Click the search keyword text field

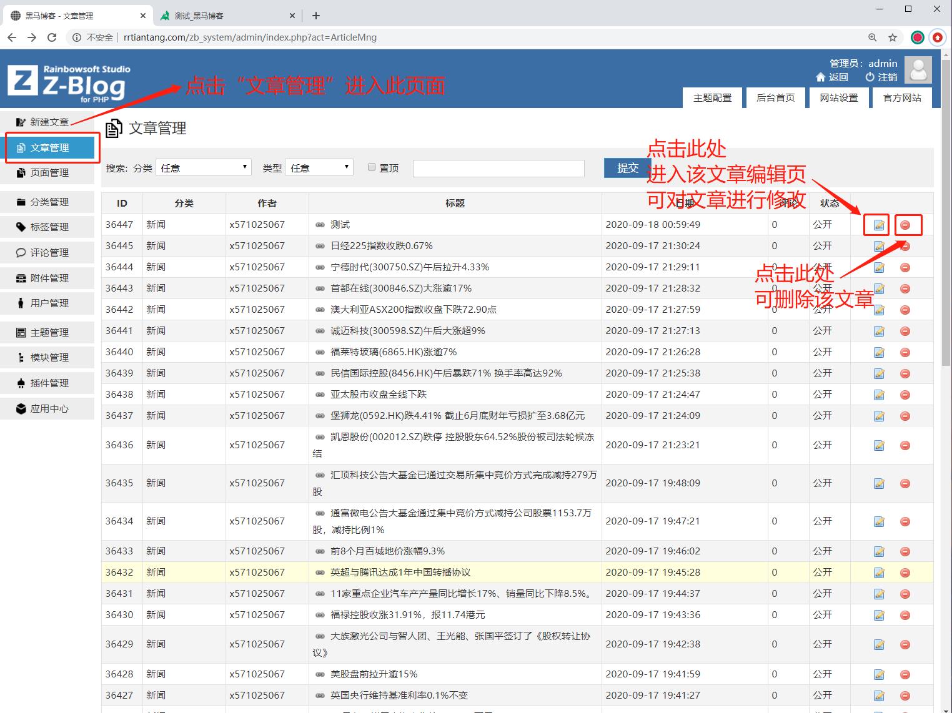[498, 168]
